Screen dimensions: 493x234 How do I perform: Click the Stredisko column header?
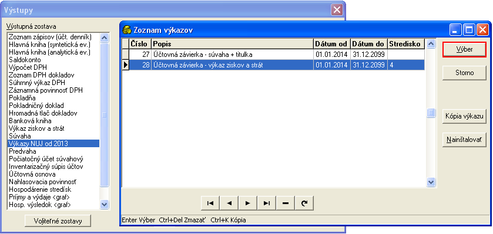coord(406,44)
